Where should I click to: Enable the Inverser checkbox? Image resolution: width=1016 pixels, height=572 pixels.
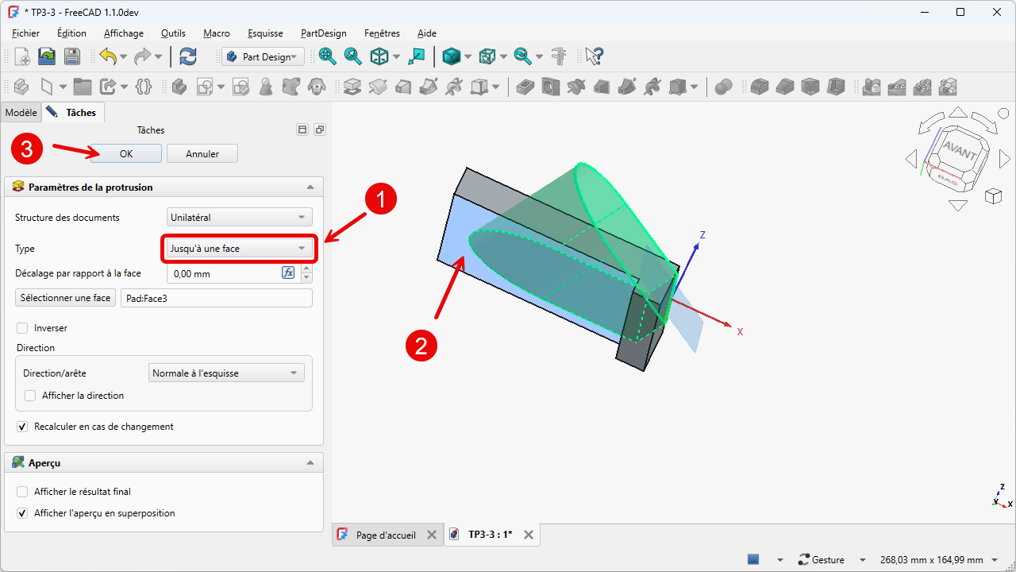coord(22,328)
